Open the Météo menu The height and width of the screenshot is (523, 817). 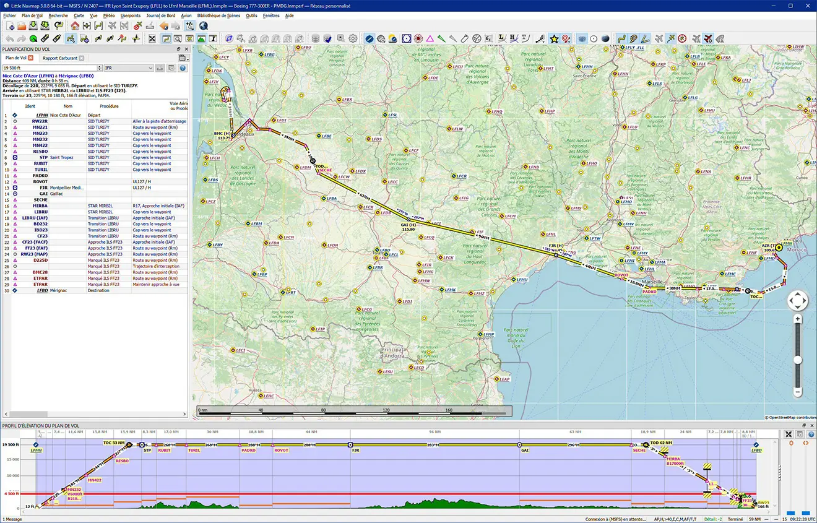(109, 15)
